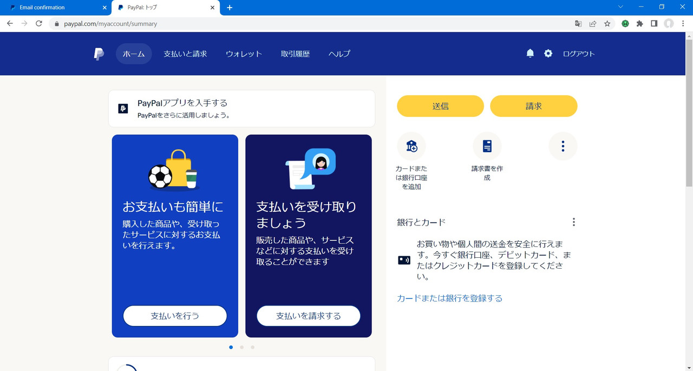
Task: Reload the page
Action: point(39,24)
